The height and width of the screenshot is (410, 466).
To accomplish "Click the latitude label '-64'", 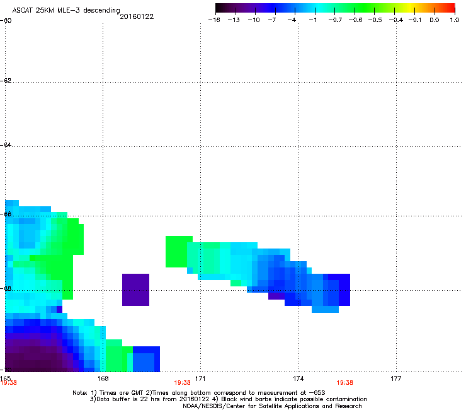I will (6, 145).
